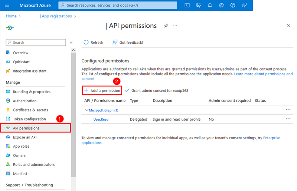Click the Delegated type cell
Screen dimensions: 297x191
(x=138, y=120)
